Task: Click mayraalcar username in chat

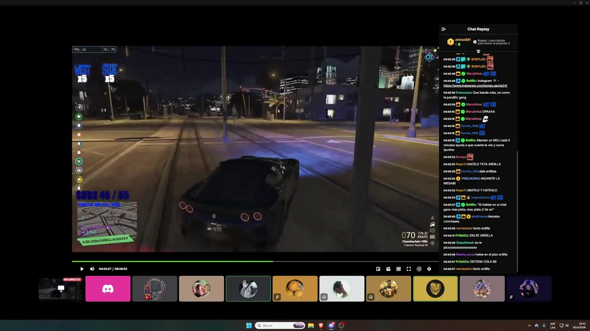Action: click(479, 197)
